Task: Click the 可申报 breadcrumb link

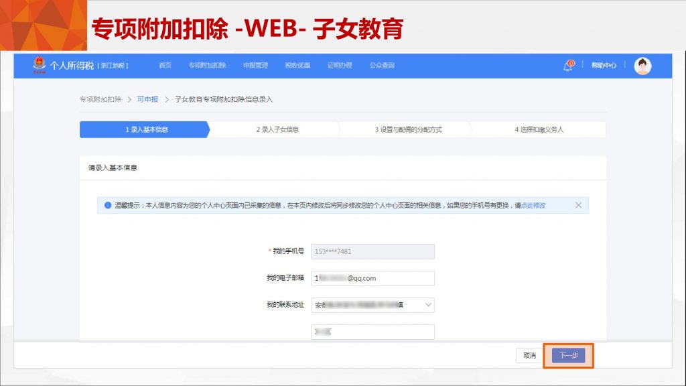Action: [147, 99]
